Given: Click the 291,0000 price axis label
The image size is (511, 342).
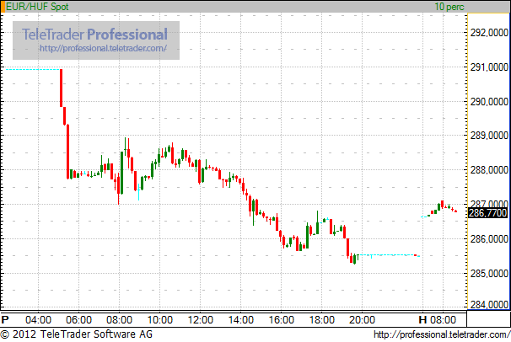Looking at the screenshot, I should (489, 67).
